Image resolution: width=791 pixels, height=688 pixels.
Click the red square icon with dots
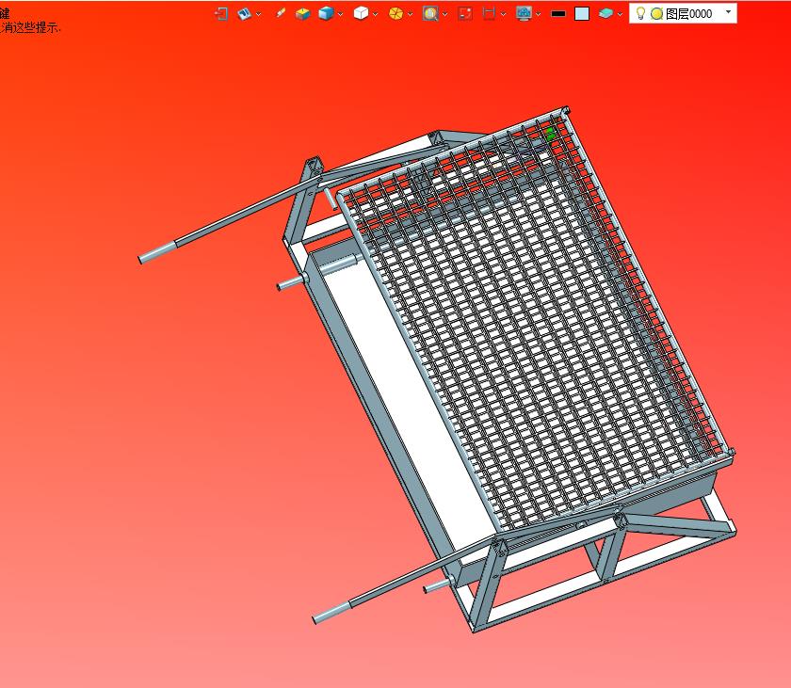pos(465,13)
